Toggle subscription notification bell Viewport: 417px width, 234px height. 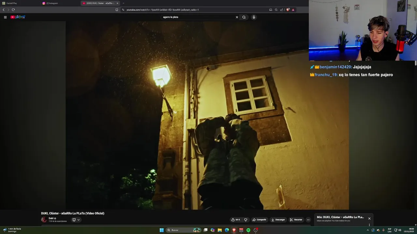[x=74, y=220]
